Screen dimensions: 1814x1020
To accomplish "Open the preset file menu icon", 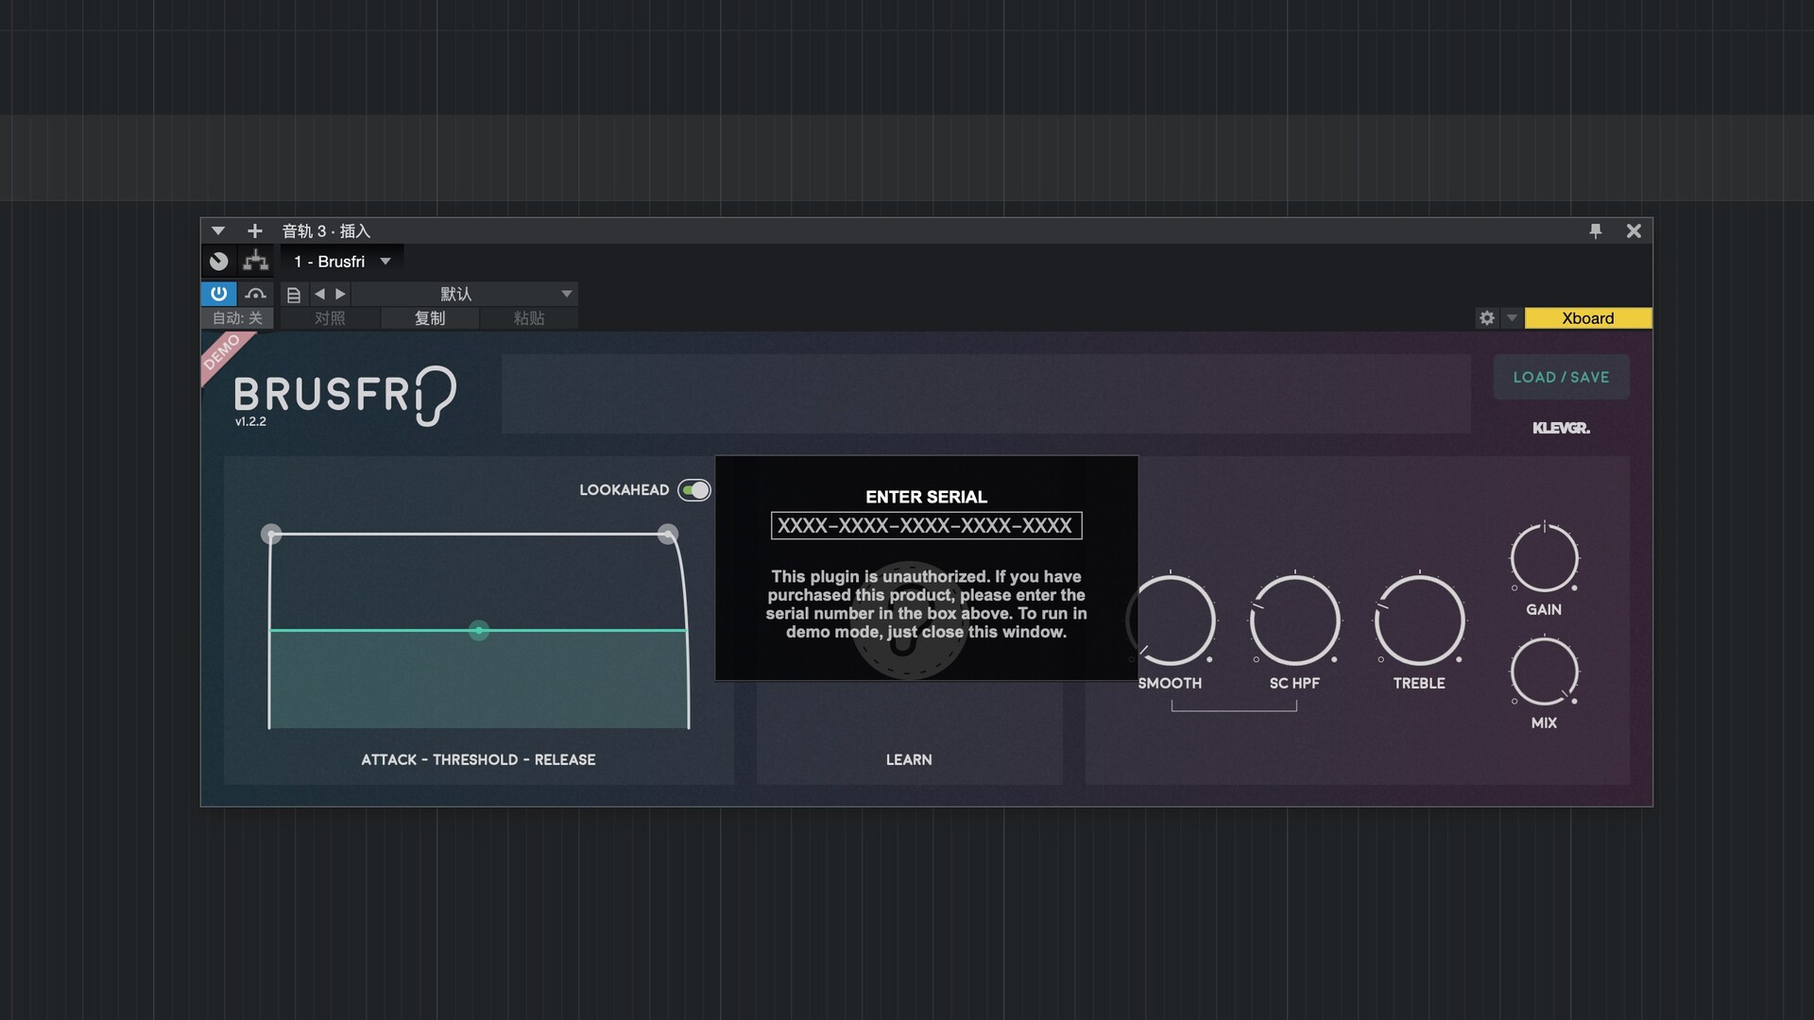I will (x=294, y=295).
